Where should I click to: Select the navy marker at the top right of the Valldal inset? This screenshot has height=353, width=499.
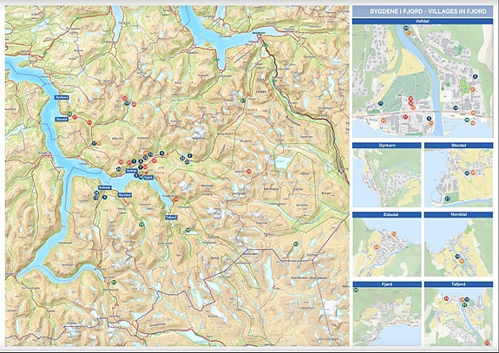[x=475, y=76]
